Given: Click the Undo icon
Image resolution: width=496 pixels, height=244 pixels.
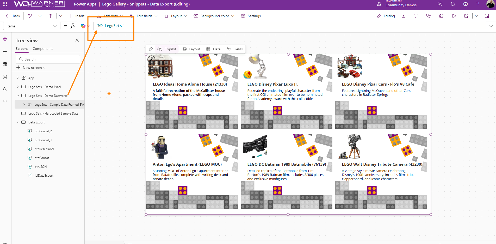Looking at the screenshot, I should click(30, 16).
